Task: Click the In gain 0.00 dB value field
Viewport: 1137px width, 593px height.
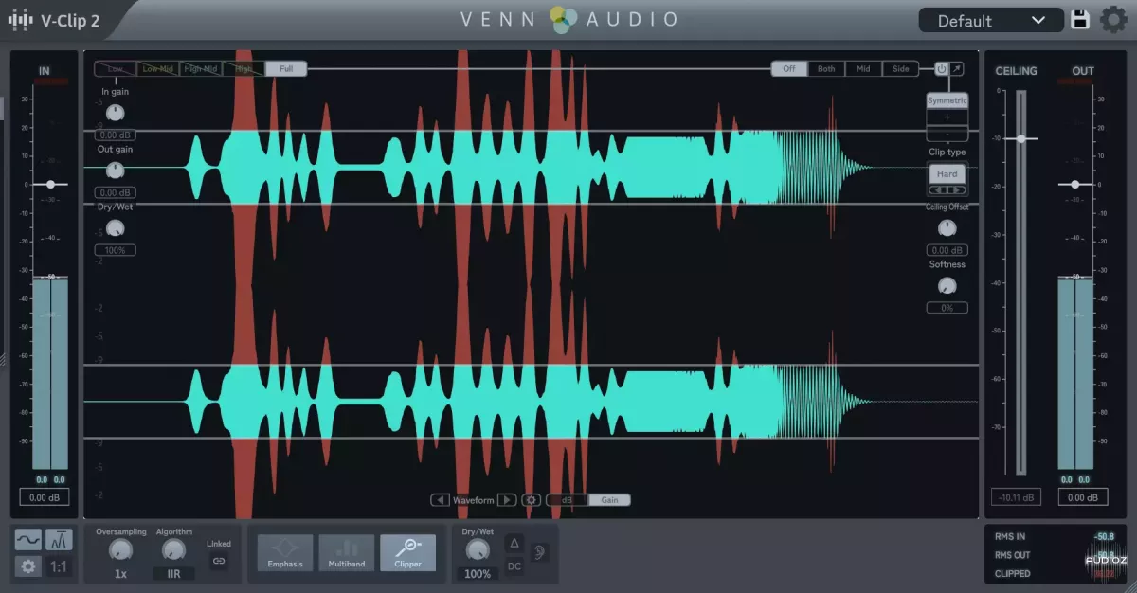Action: [115, 135]
